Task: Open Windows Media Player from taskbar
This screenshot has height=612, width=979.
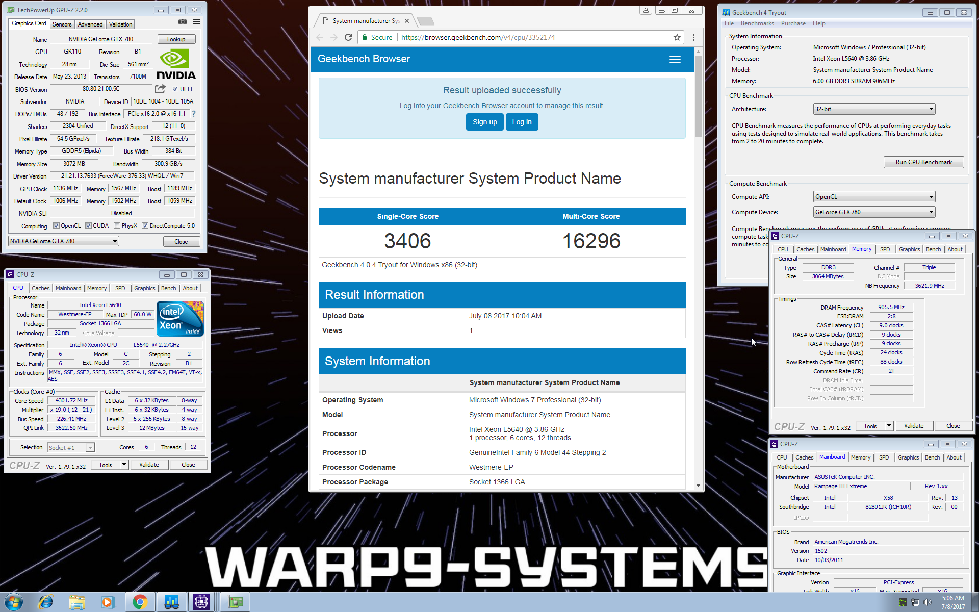Action: pos(108,602)
